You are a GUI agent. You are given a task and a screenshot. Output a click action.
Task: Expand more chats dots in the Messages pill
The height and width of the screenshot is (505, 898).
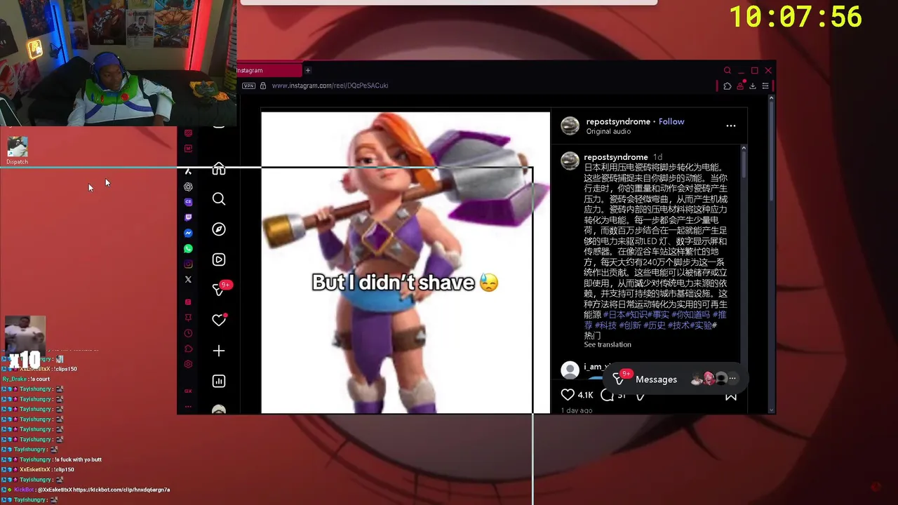732,379
